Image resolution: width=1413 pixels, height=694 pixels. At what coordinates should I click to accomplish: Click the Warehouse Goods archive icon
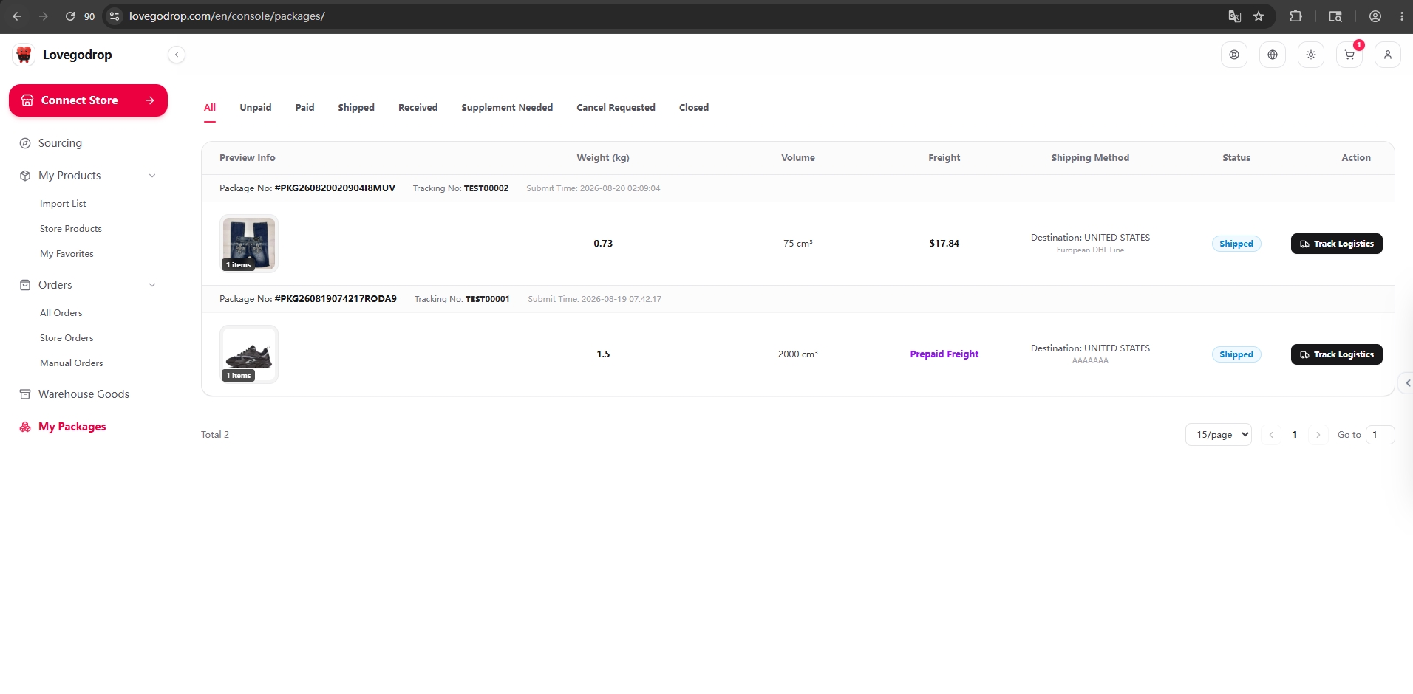(x=25, y=394)
